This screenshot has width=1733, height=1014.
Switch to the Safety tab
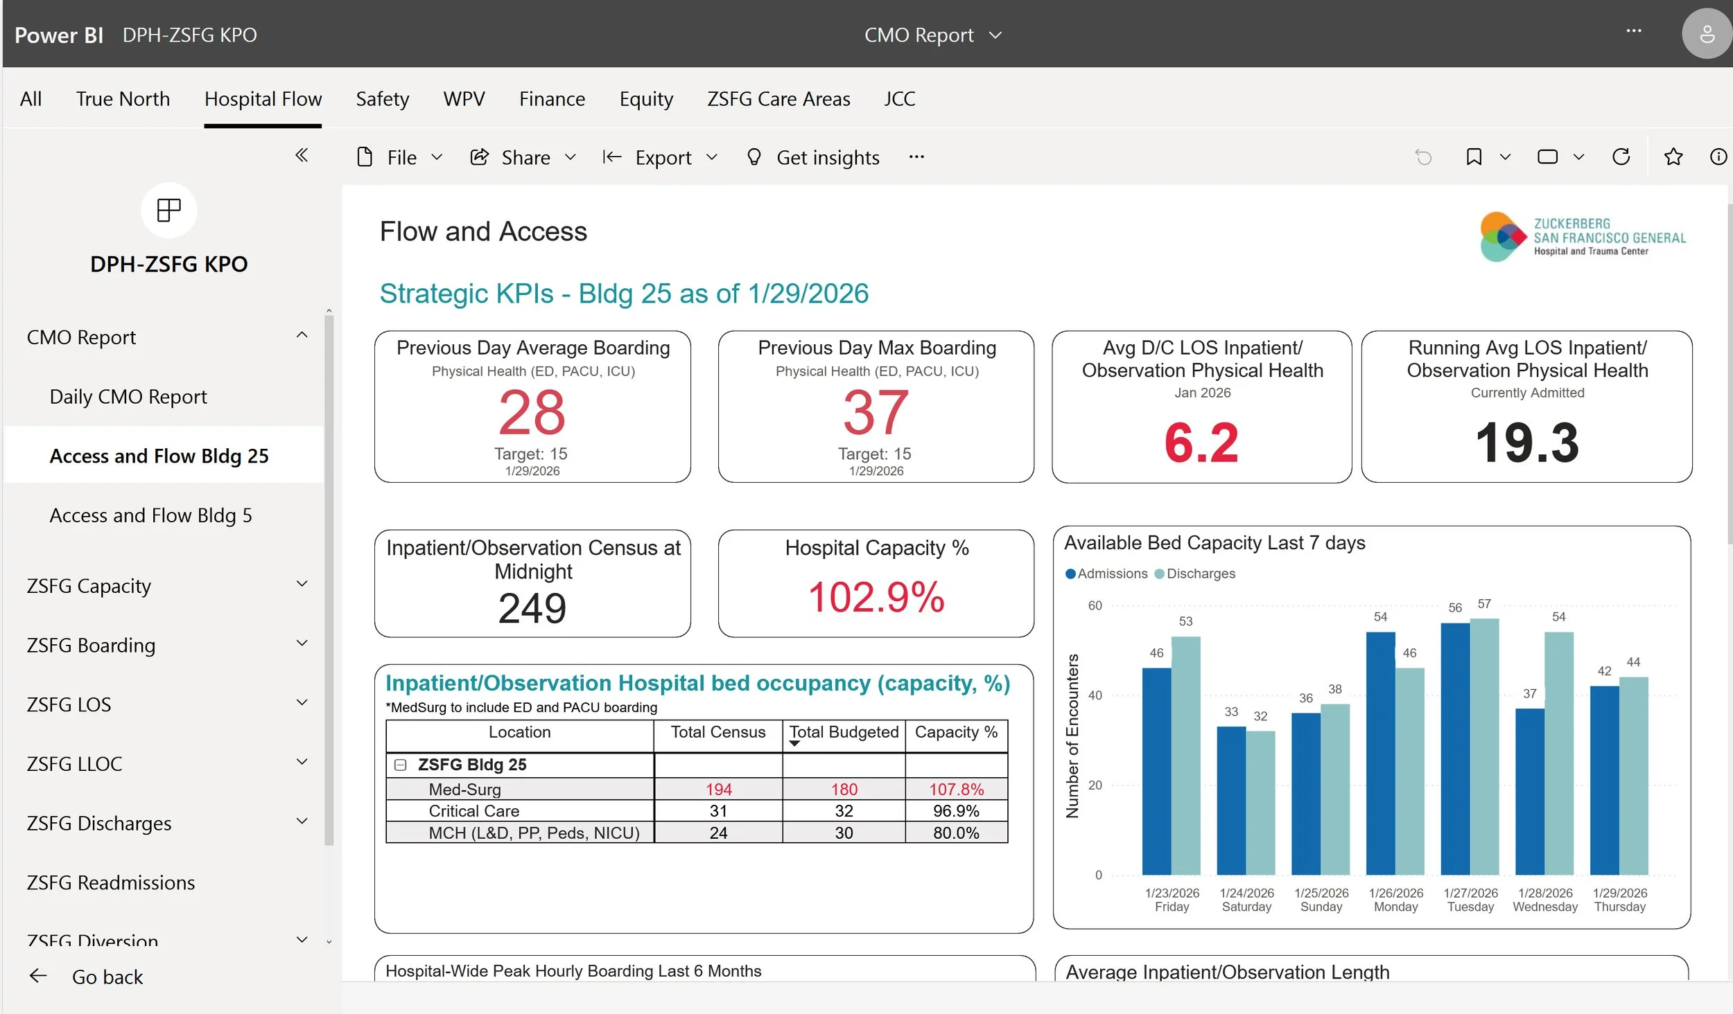382,98
